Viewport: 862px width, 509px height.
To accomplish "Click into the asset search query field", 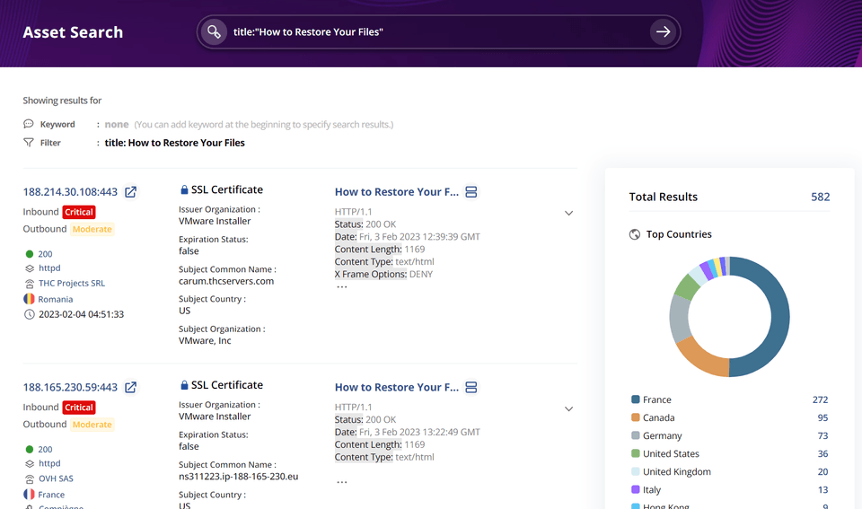I will pyautogui.click(x=431, y=32).
